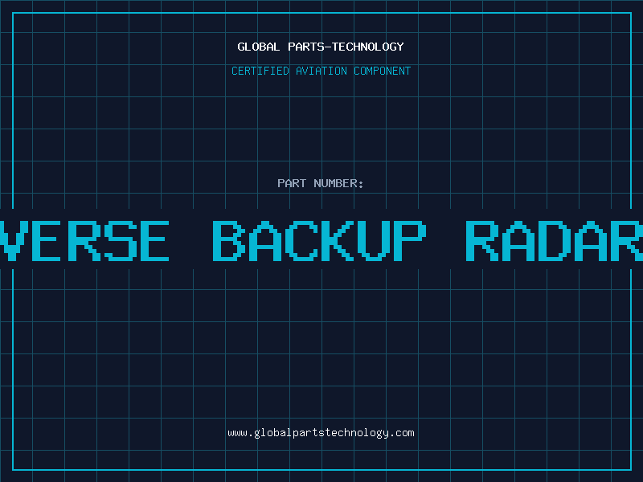
Task: Select the PART NUMBER: label
Action: point(320,183)
